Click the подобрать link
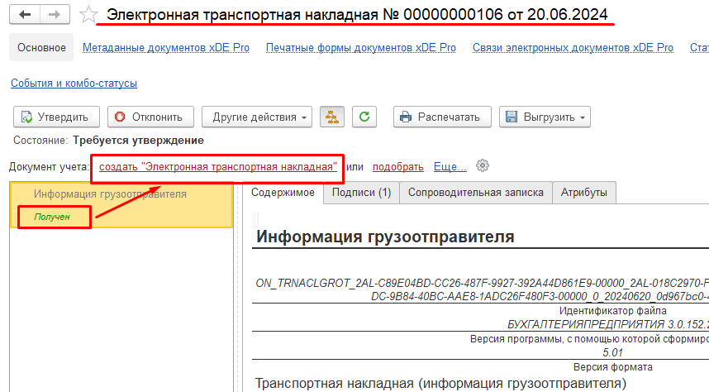This screenshot has width=709, height=392. (398, 166)
